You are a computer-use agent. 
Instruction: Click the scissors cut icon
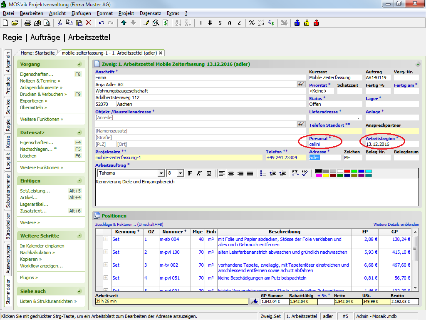point(59,23)
